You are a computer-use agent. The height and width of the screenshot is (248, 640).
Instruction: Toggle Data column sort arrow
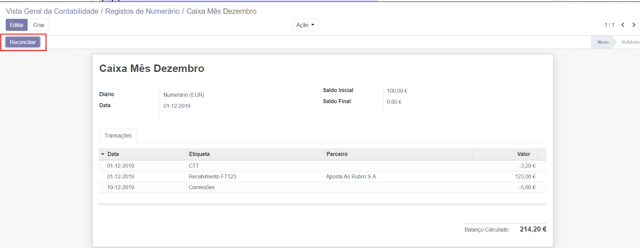click(x=103, y=154)
